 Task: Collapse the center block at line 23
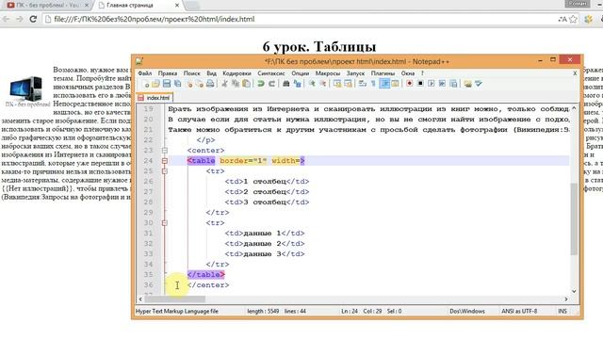coord(165,151)
